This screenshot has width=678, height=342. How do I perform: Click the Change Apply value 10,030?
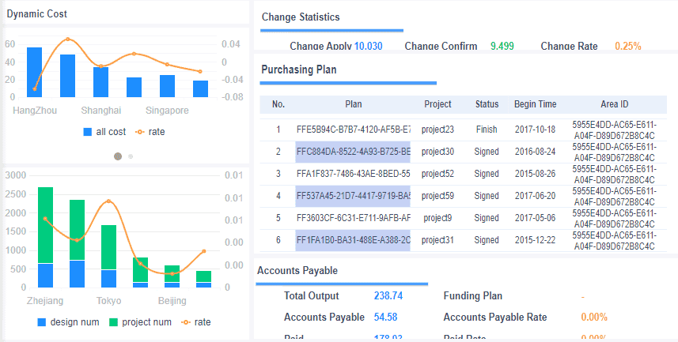coord(369,46)
